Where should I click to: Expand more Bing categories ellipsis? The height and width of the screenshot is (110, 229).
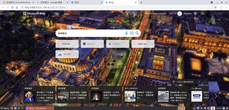click(x=74, y=14)
